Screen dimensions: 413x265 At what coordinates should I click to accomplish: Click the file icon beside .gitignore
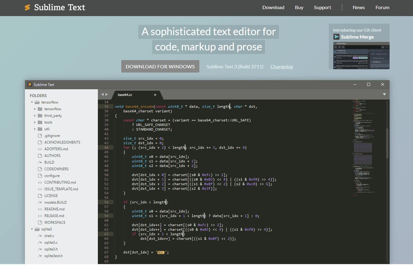[x=40, y=136]
